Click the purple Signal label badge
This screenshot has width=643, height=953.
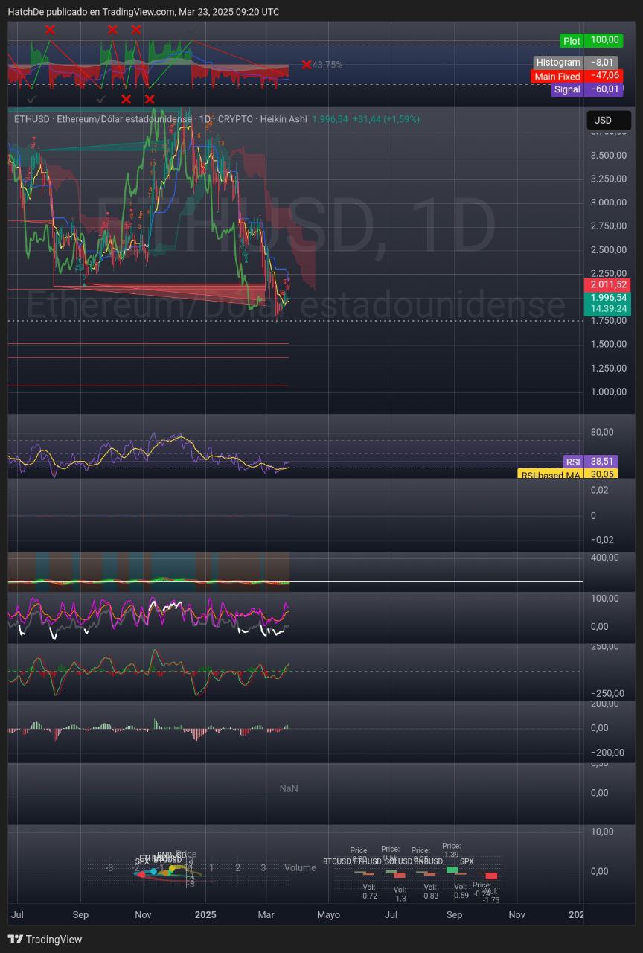567,89
